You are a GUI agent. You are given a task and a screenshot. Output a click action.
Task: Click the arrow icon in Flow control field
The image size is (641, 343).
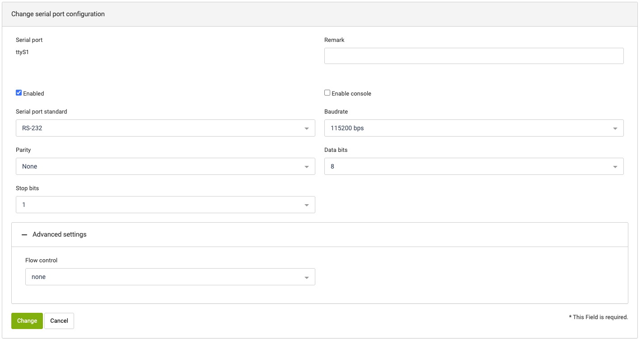[306, 277]
